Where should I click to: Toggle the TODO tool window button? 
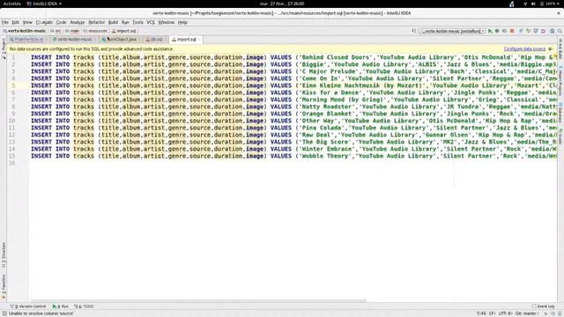pos(85,306)
